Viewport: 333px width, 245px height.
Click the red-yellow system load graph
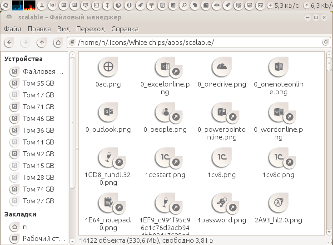30,5
